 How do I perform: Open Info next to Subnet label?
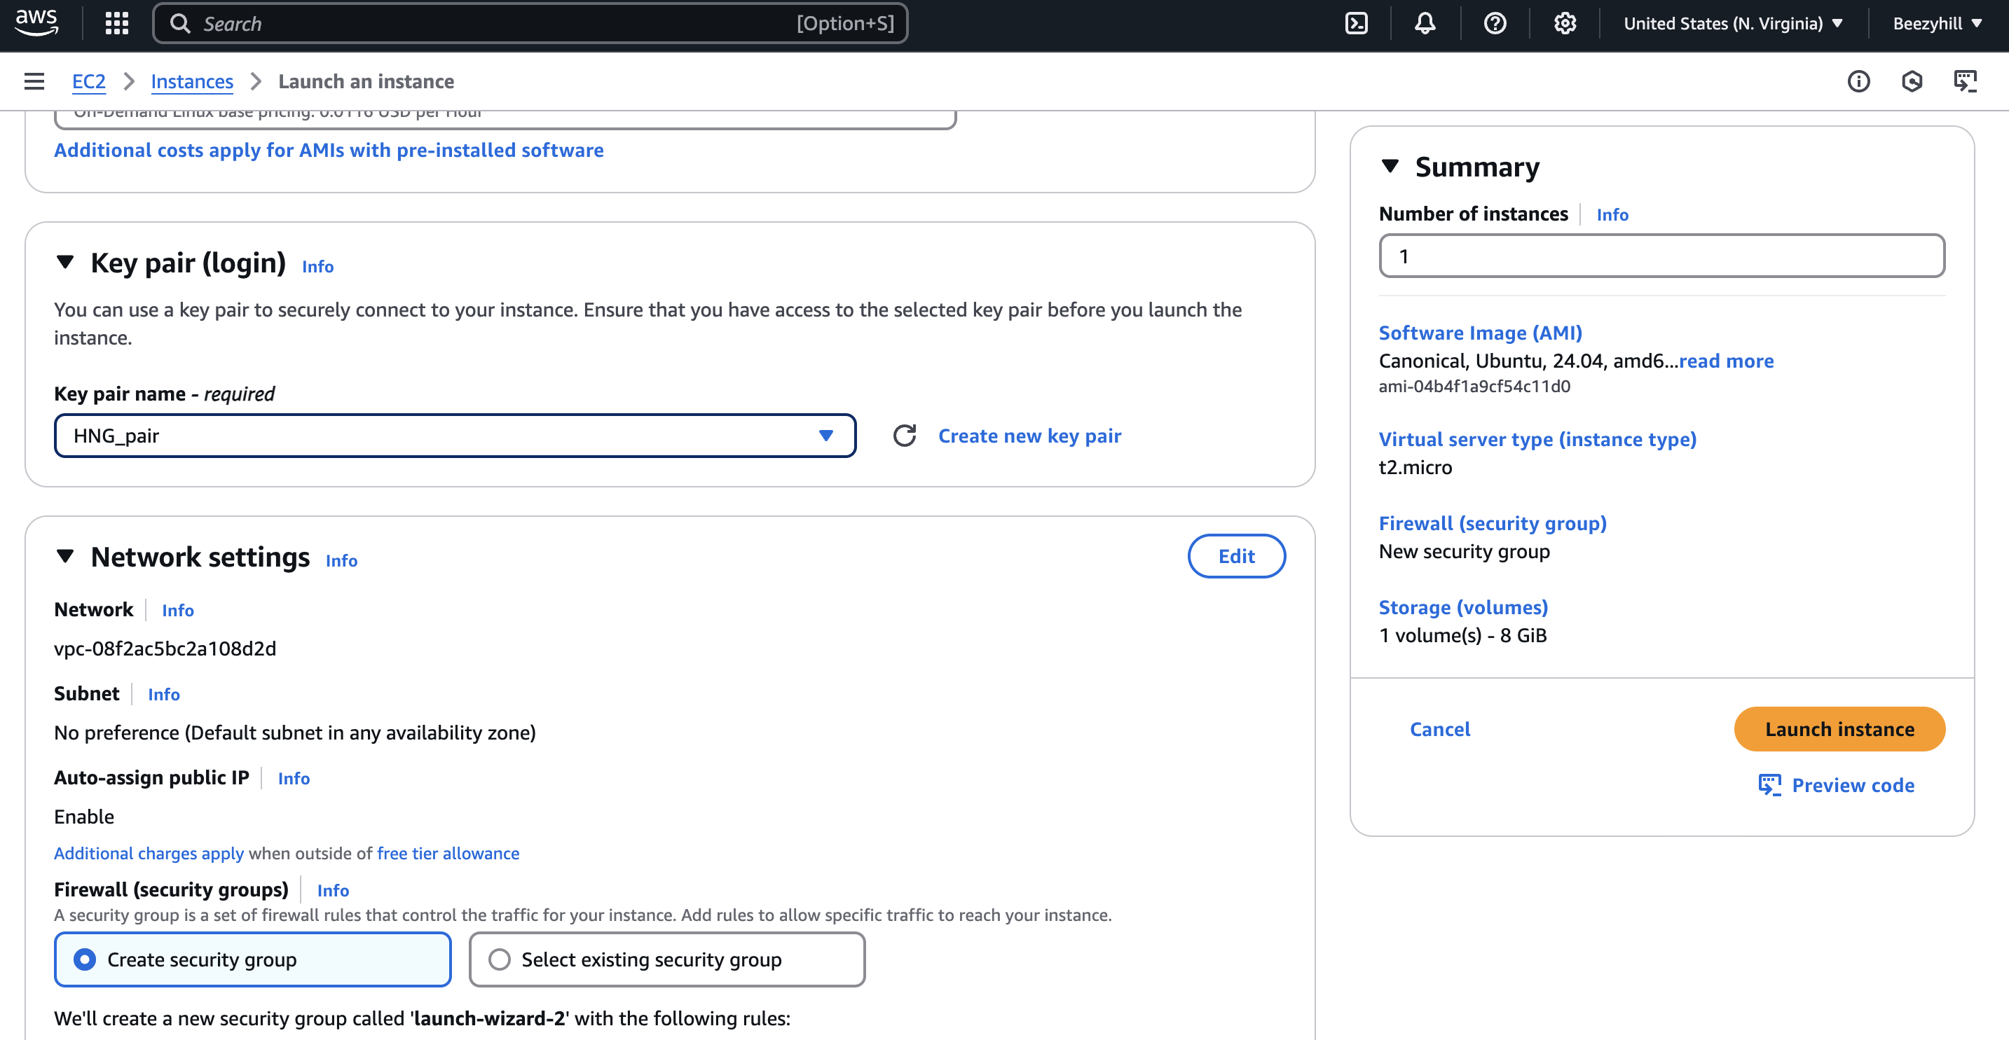(164, 695)
